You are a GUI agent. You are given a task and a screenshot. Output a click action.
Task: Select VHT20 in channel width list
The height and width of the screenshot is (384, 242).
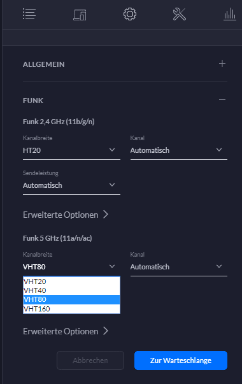tap(71, 281)
